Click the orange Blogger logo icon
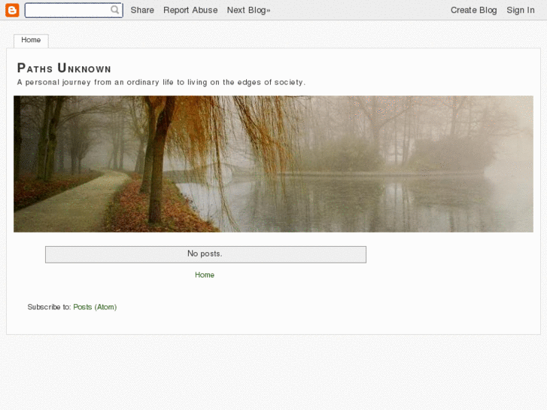 click(x=12, y=10)
